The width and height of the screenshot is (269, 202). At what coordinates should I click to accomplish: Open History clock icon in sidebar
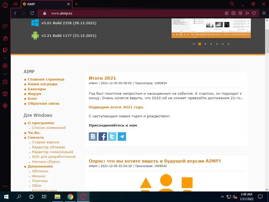click(5, 82)
